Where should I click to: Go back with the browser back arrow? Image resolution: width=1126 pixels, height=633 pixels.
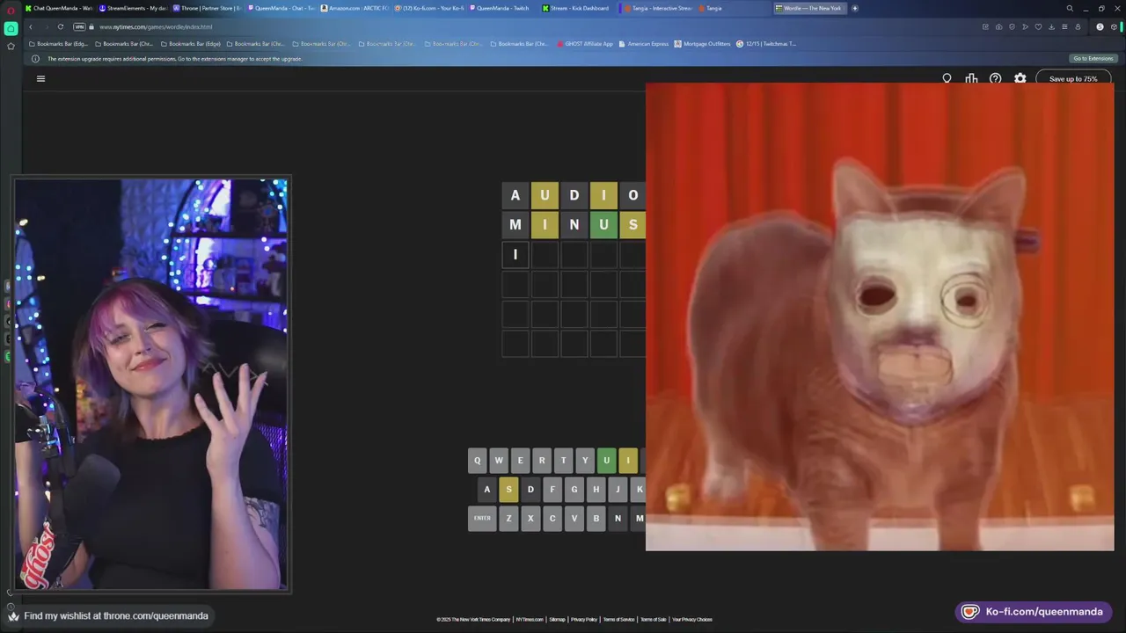coord(31,26)
